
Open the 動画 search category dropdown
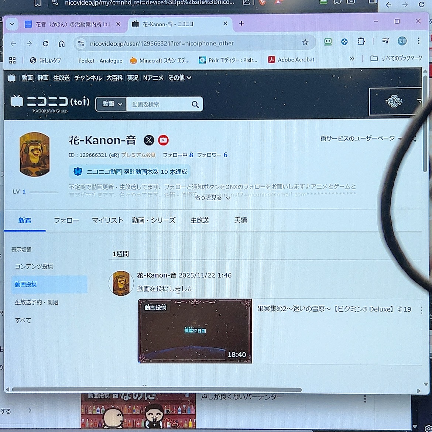112,104
